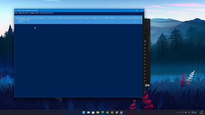The width and height of the screenshot is (205, 115).
Task: Open the volume control in the tray
Action: [195, 112]
